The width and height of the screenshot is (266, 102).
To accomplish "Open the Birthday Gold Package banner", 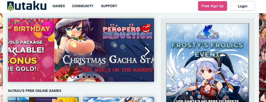I will [x=31, y=50].
